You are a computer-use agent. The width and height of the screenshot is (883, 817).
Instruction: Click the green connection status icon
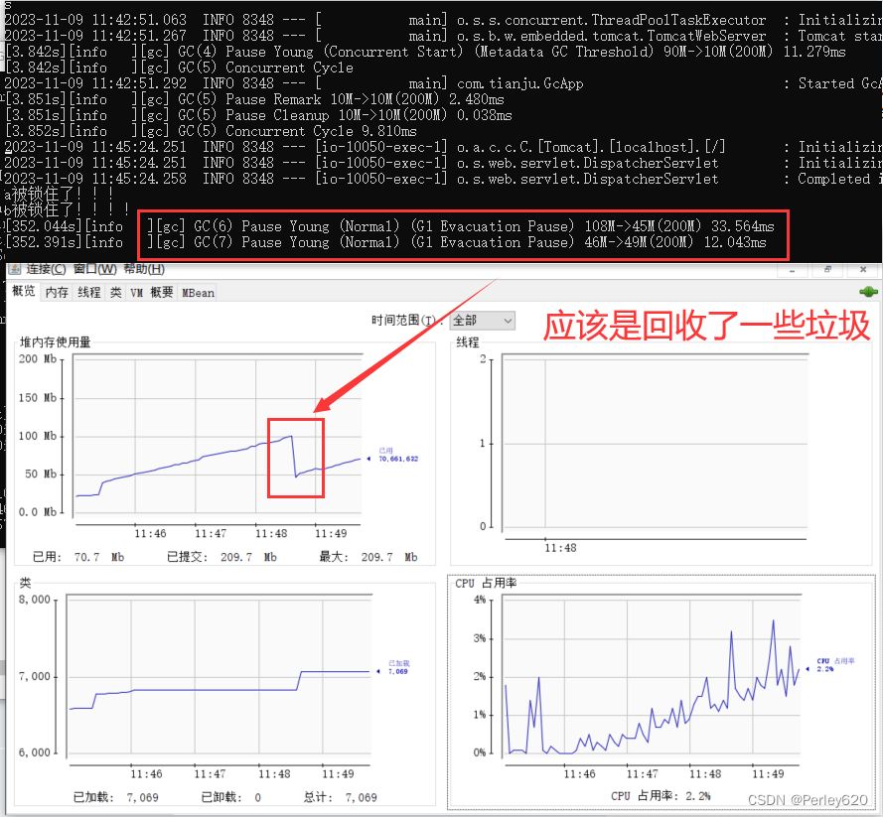pos(868,292)
